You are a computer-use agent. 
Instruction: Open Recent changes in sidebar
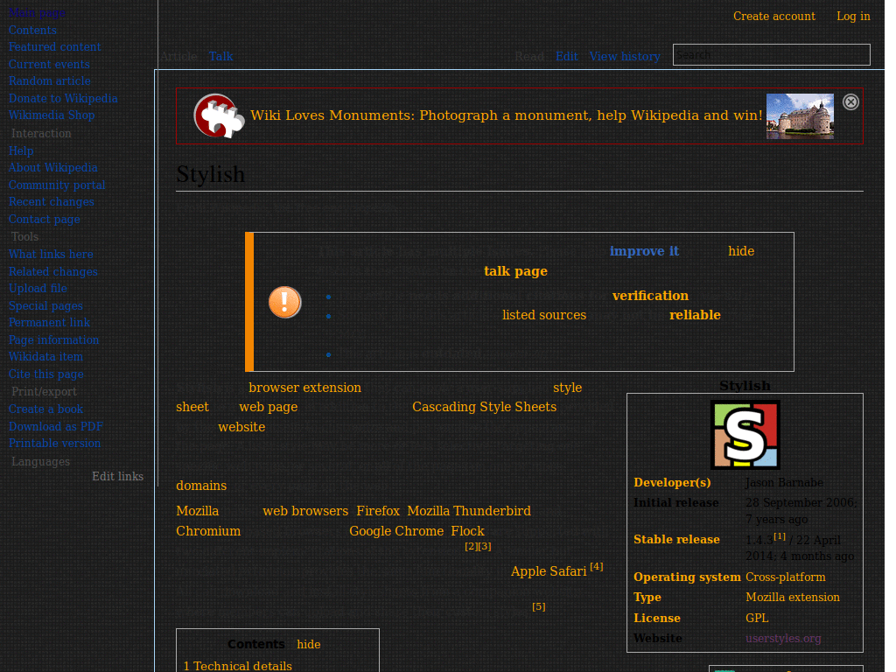(52, 202)
